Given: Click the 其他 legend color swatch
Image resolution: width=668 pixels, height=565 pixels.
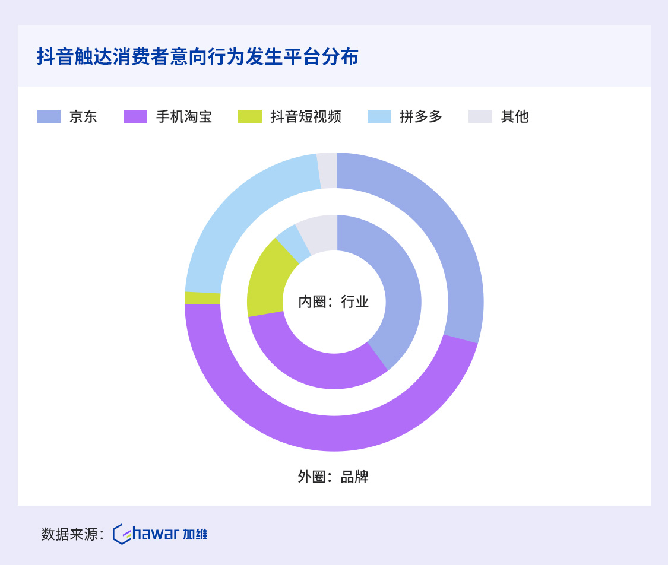Looking at the screenshot, I should pyautogui.click(x=480, y=116).
